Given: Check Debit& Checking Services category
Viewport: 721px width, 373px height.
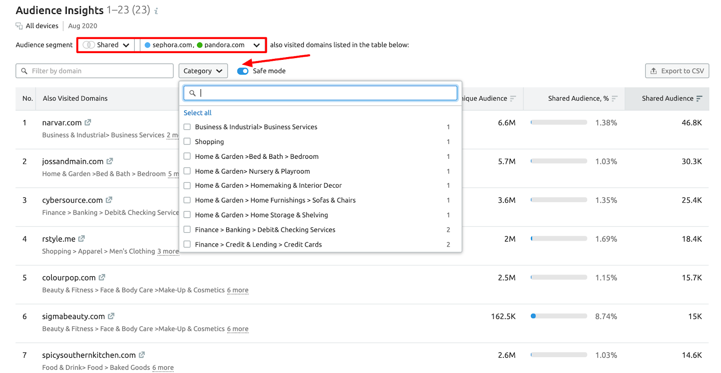Looking at the screenshot, I should coord(187,230).
